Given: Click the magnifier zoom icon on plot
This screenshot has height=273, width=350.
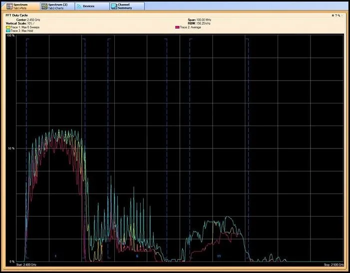Looking at the screenshot, I should pos(339,15).
